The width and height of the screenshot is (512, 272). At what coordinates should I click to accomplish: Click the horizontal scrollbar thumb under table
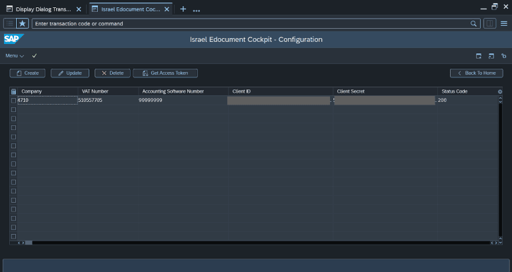[29, 243]
